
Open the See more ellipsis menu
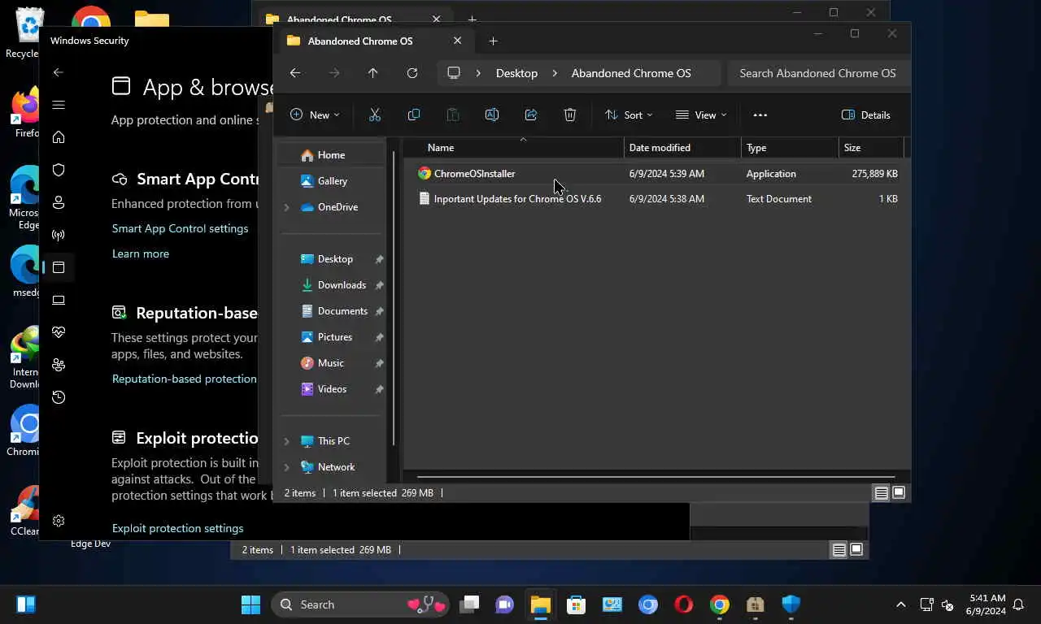[x=760, y=115]
